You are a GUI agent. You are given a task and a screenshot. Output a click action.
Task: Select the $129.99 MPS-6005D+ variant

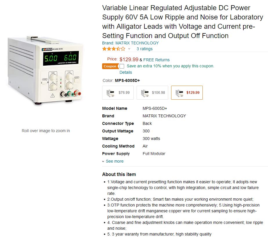coord(187,93)
